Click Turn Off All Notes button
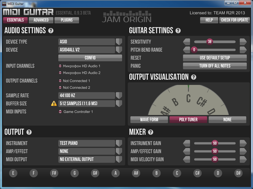 [x=215, y=66]
